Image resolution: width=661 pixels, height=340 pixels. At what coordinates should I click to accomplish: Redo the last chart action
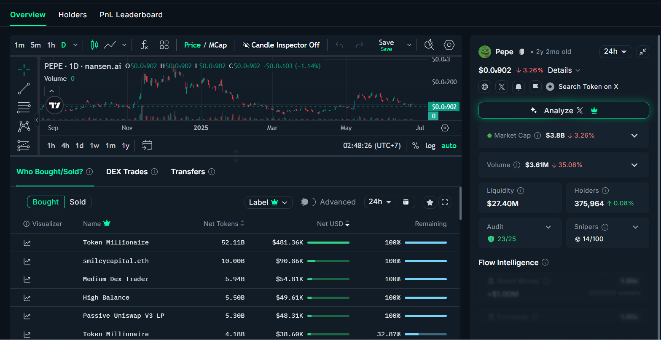359,45
